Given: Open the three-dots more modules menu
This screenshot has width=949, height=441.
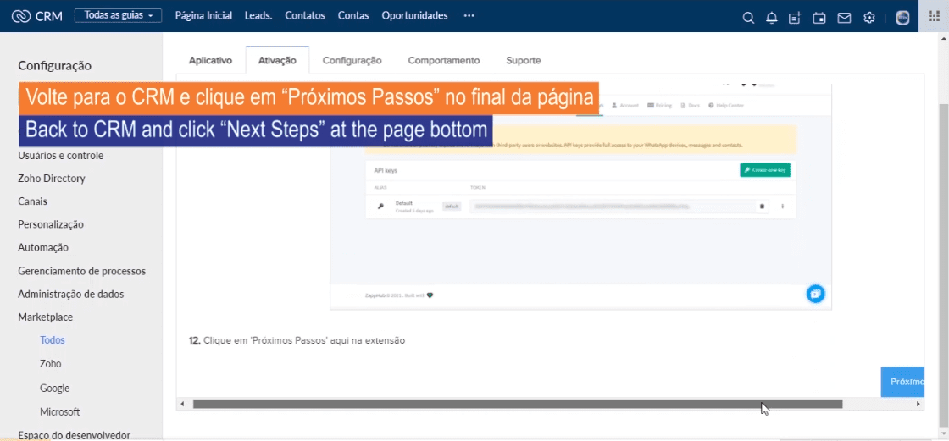Looking at the screenshot, I should pyautogui.click(x=469, y=16).
